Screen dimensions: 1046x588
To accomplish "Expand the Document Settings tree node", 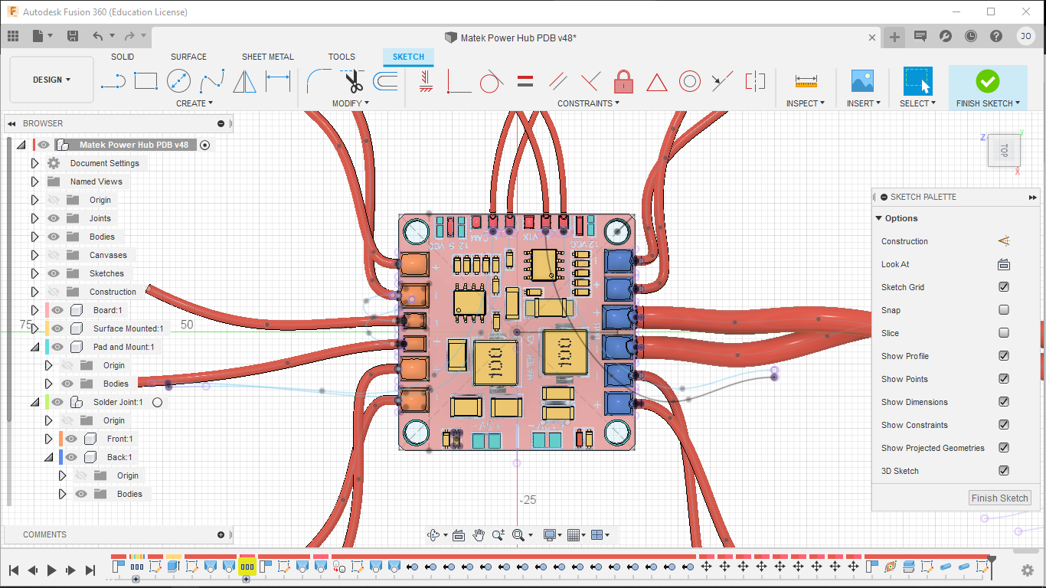I will click(34, 163).
